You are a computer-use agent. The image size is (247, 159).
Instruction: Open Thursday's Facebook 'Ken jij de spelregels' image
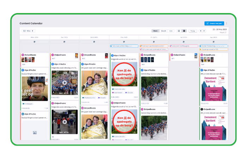(x=124, y=74)
